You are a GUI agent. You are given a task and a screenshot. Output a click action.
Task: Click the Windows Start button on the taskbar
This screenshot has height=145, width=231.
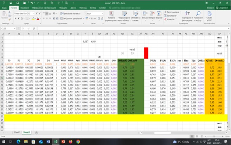(4, 141)
